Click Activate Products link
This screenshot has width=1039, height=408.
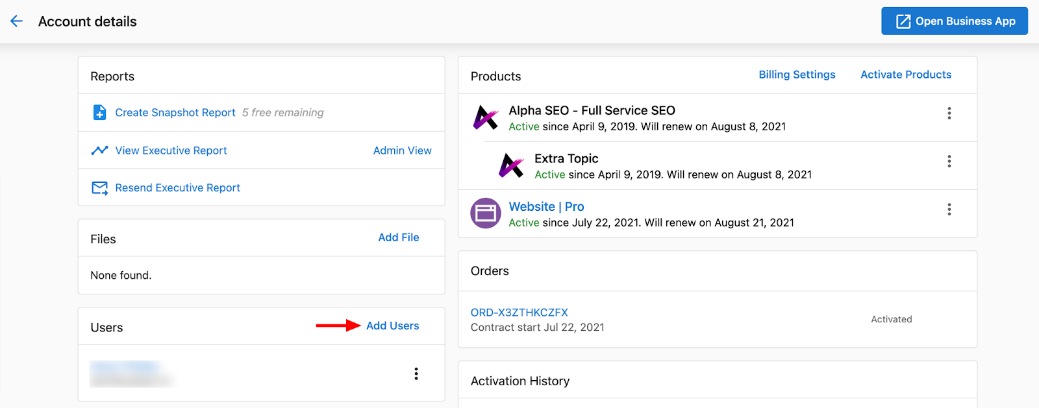tap(905, 75)
